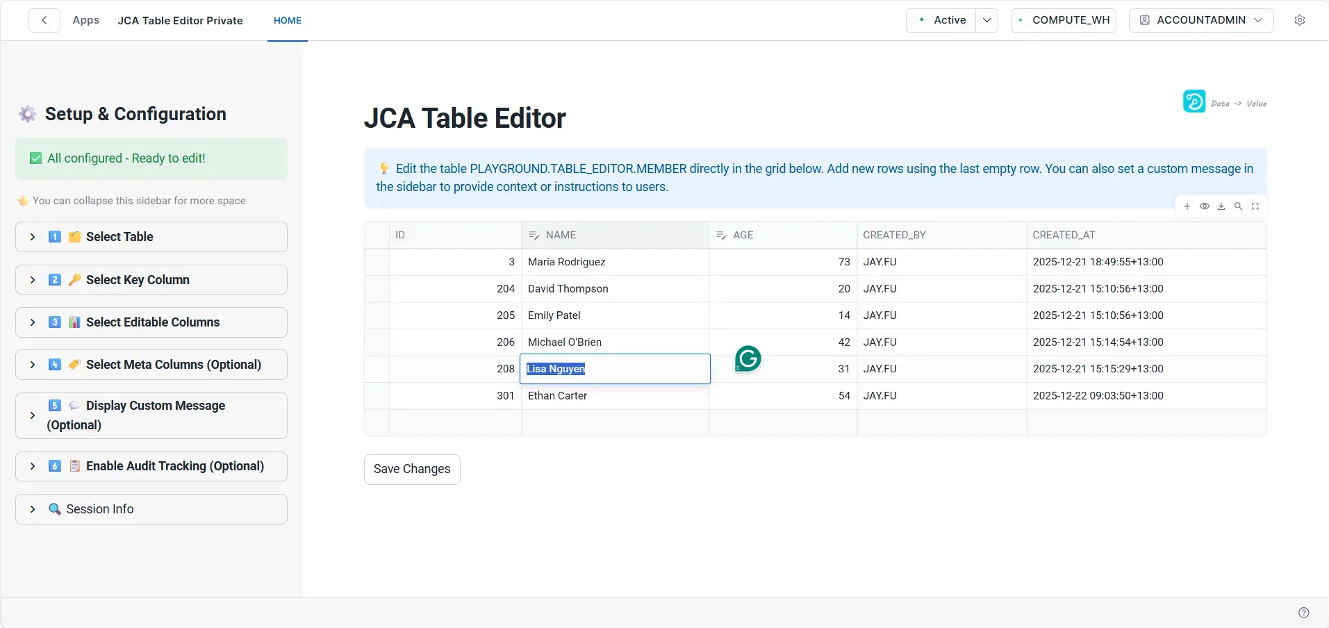
Task: Click the Apps breadcrumb link
Action: point(86,20)
